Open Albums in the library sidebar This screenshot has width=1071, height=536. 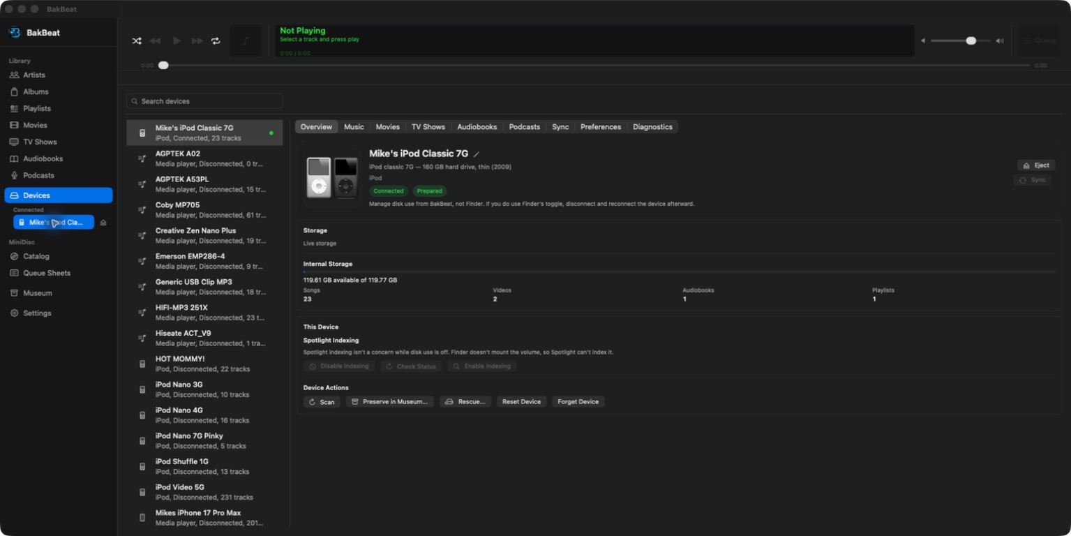58,91
